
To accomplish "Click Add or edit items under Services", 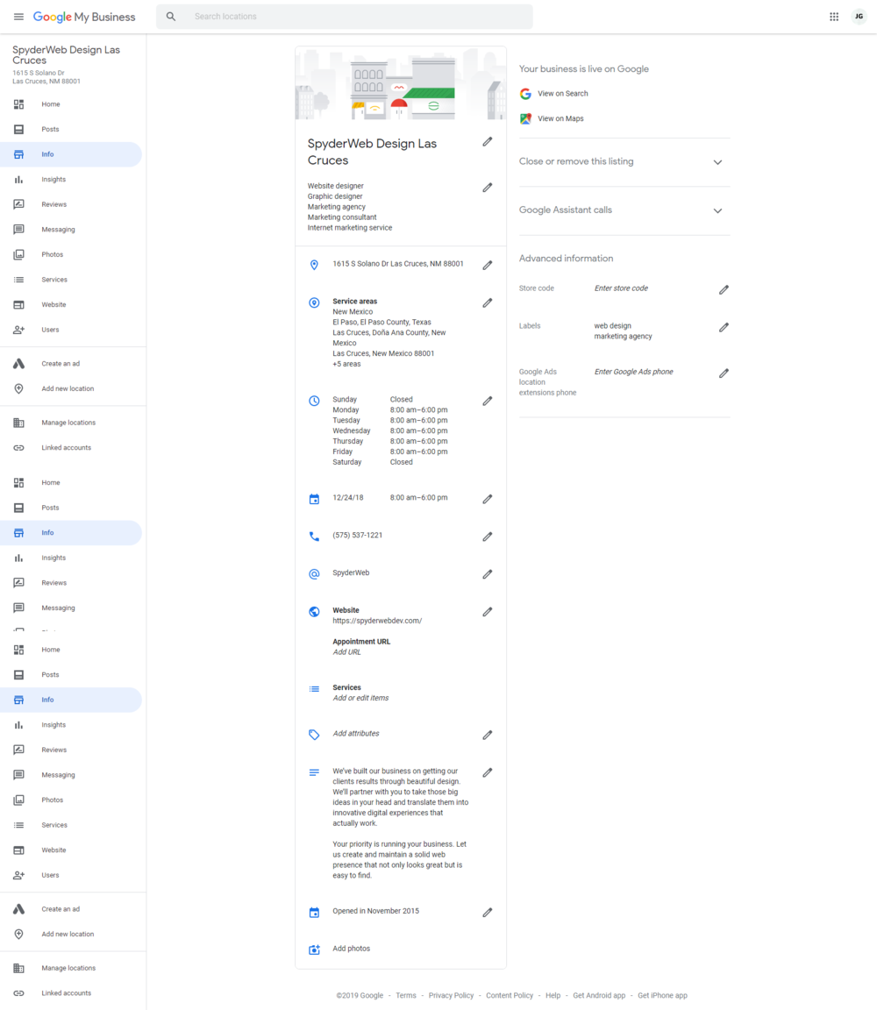I will click(360, 698).
